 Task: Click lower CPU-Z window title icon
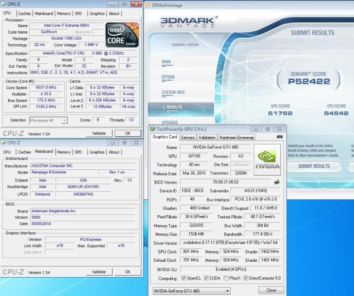pyautogui.click(x=4, y=143)
